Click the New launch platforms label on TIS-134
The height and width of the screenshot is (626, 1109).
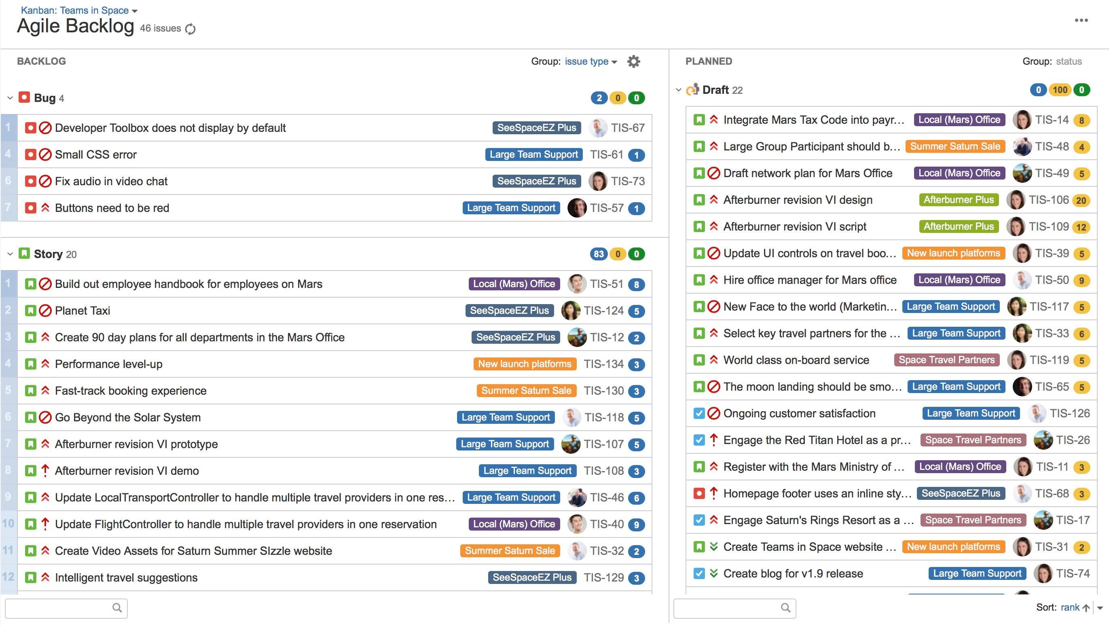tap(525, 364)
